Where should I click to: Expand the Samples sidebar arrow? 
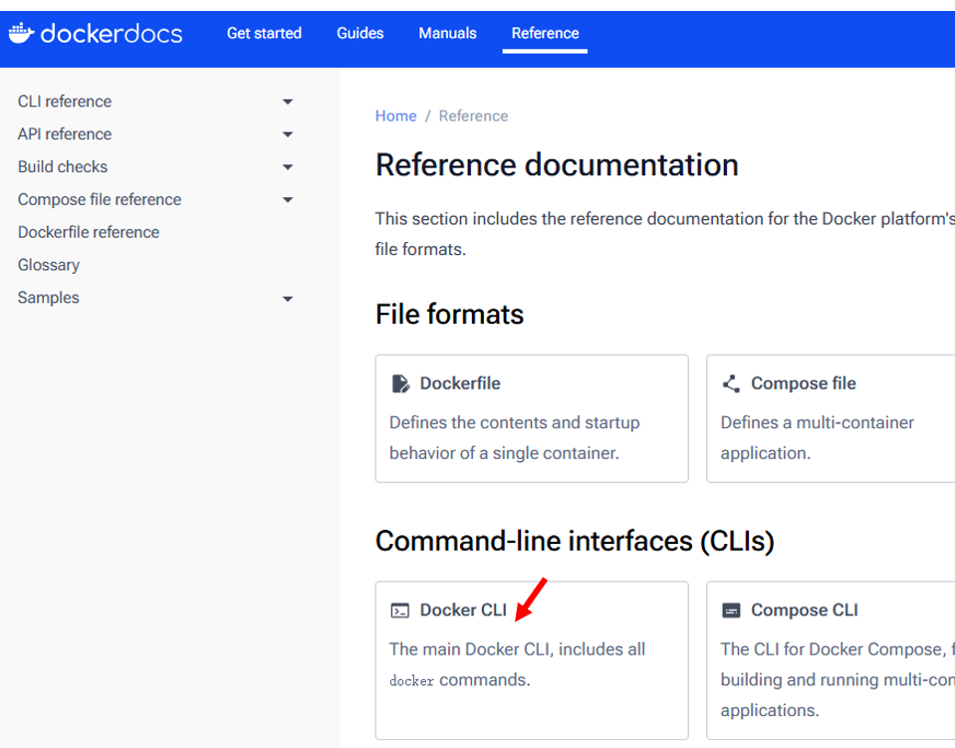288,299
